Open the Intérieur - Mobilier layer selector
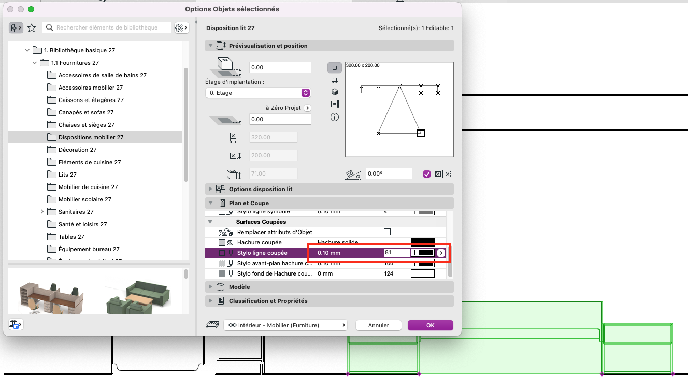Screen dimensions: 688x390 (285, 325)
